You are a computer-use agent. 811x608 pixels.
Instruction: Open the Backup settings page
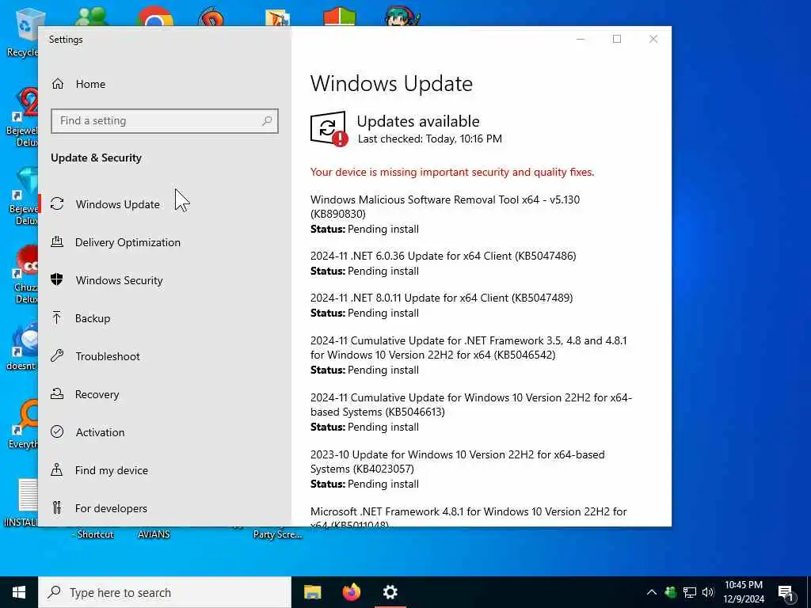93,318
